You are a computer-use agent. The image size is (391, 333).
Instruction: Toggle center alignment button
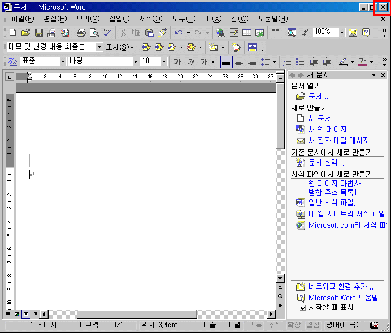pyautogui.click(x=239, y=62)
